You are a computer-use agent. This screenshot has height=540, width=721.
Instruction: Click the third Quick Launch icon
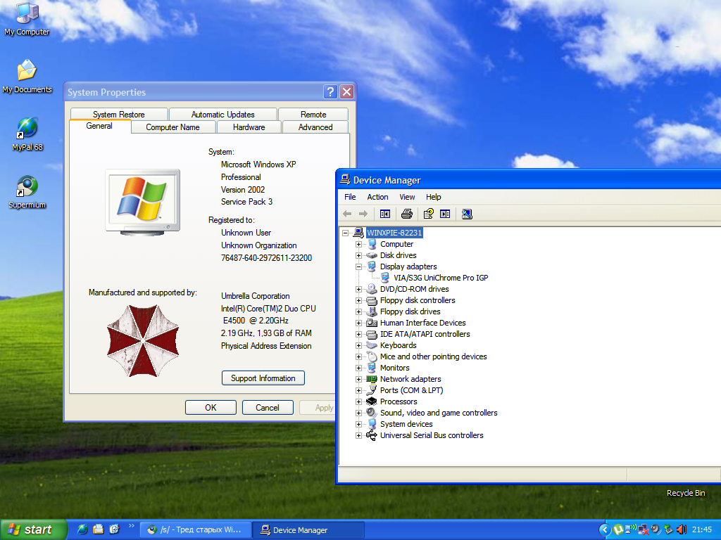pyautogui.click(x=114, y=529)
